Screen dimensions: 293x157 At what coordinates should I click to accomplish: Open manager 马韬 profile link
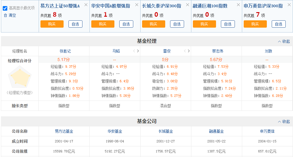[x=116, y=51]
